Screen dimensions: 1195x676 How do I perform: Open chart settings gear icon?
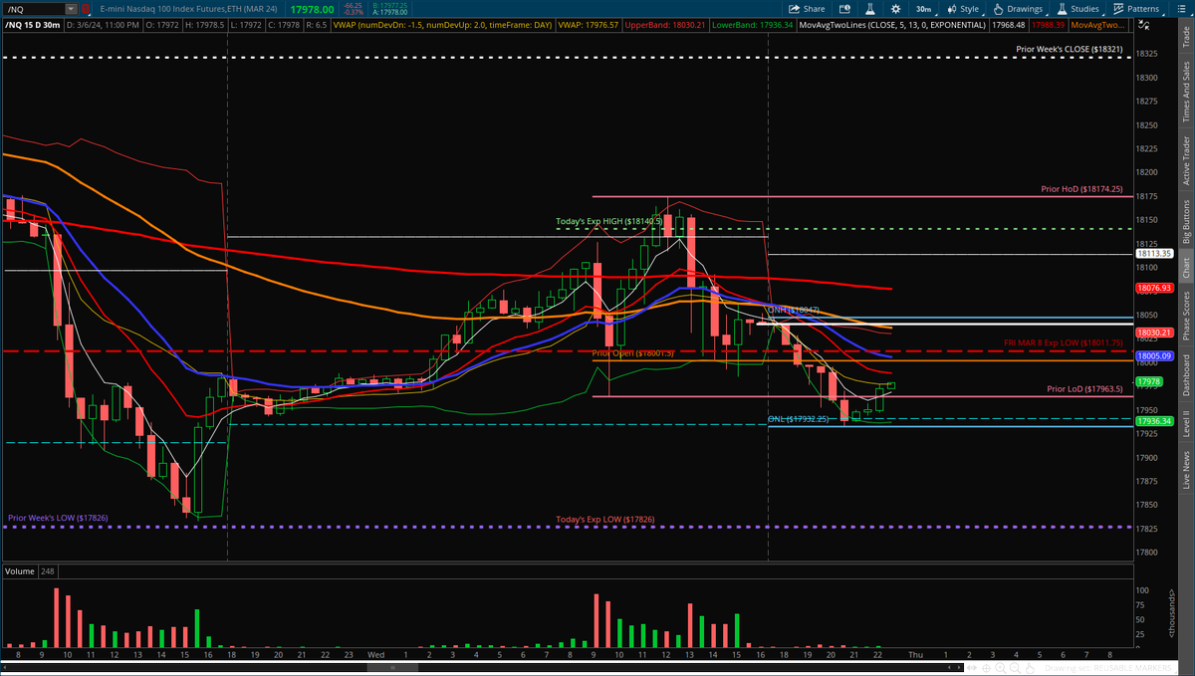[x=895, y=8]
